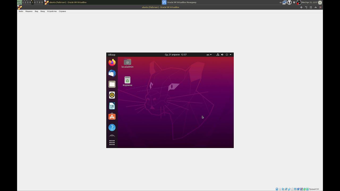The height and width of the screenshot is (191, 340).
Task: Click the VirtualBox window menu icon in titlebar
Action: point(20,7)
